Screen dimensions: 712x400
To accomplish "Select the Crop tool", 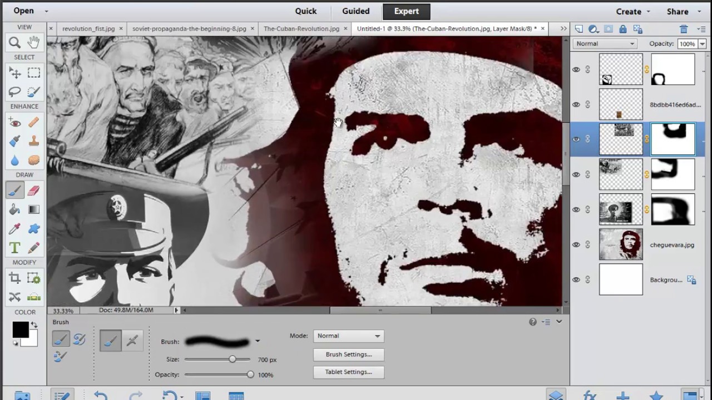I will [x=15, y=278].
